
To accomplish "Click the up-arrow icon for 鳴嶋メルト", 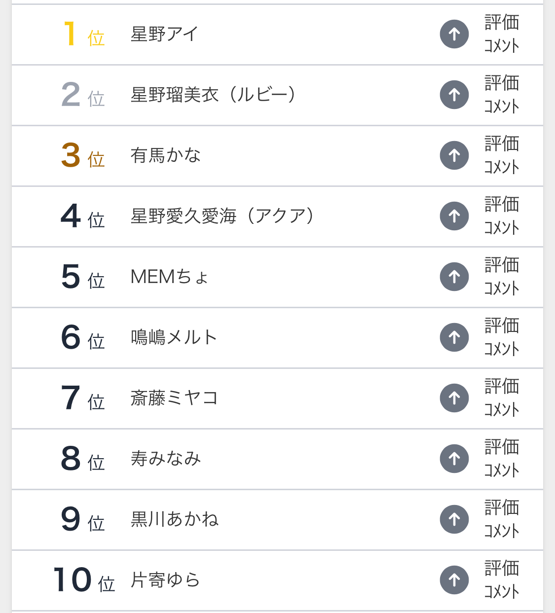I will pyautogui.click(x=454, y=337).
